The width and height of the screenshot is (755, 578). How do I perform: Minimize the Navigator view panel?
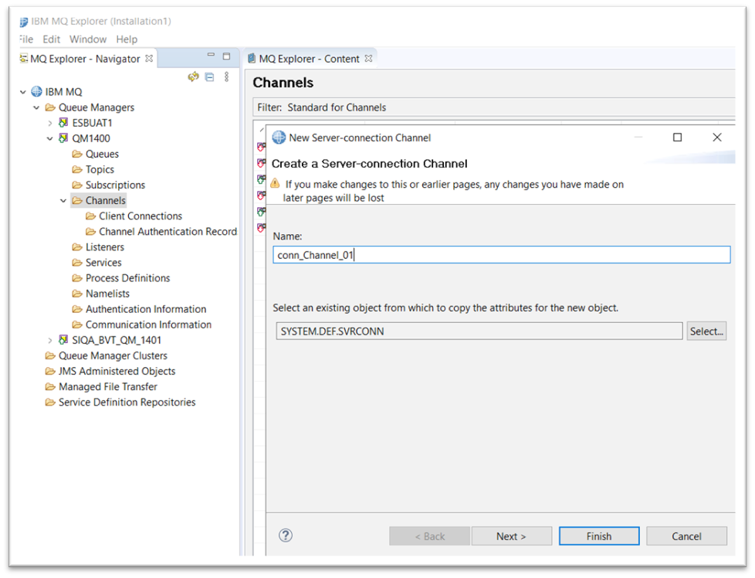pos(210,55)
